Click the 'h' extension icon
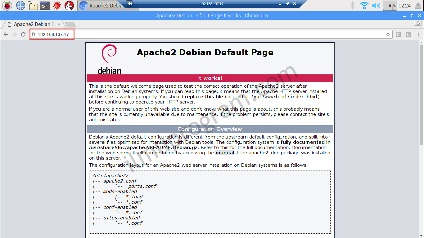Screen dimensions: 424x238 point(398,34)
